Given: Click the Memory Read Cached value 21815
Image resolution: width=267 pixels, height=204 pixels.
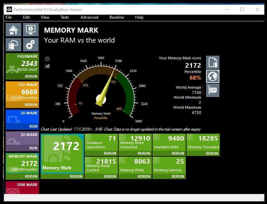Looking at the screenshot, I should 106,161.
